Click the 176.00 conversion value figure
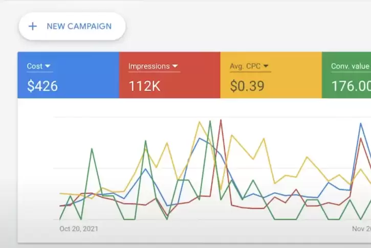The height and width of the screenshot is (248, 371). pos(351,86)
